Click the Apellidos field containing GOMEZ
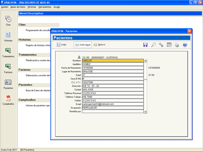Image resolution: width=203 pixels, height=152 pixels. pos(113,64)
